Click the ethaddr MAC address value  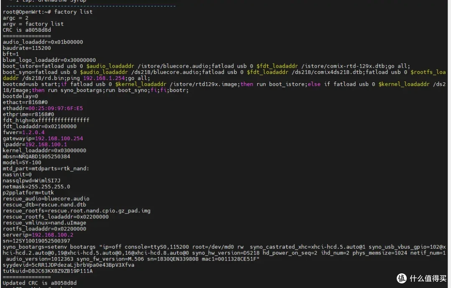[x=56, y=108]
